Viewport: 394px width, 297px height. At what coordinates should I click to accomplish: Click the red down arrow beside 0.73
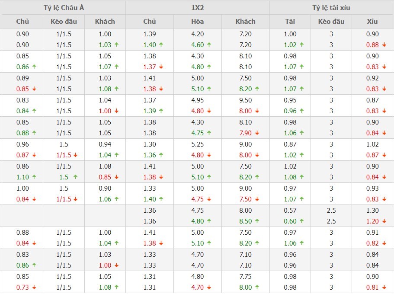pos(34,287)
